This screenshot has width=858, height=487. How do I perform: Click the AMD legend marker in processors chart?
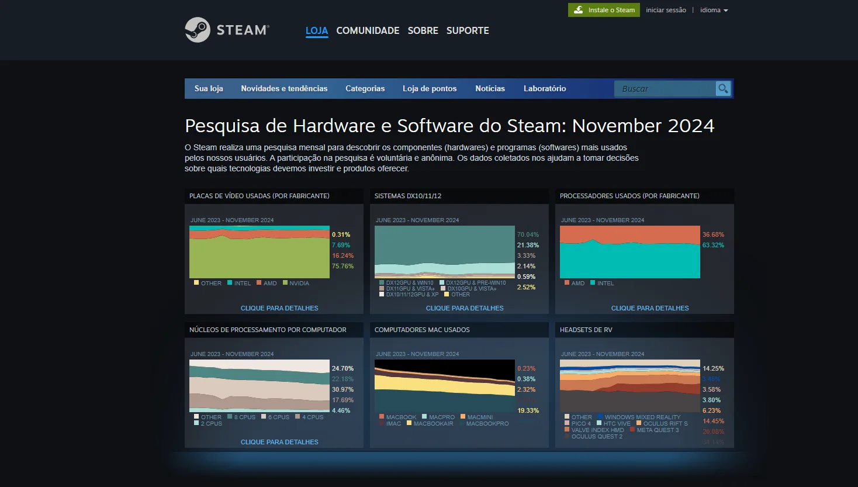(x=568, y=283)
